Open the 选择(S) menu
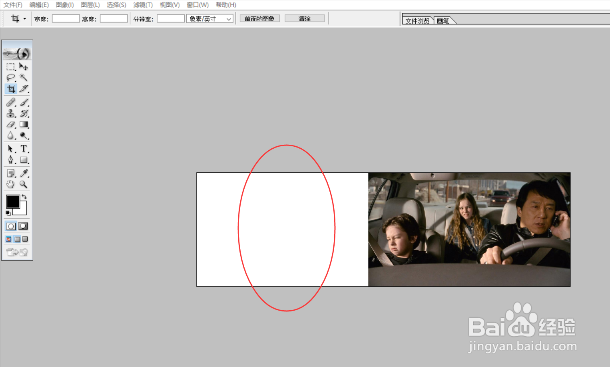The width and height of the screenshot is (610, 367). click(x=116, y=5)
